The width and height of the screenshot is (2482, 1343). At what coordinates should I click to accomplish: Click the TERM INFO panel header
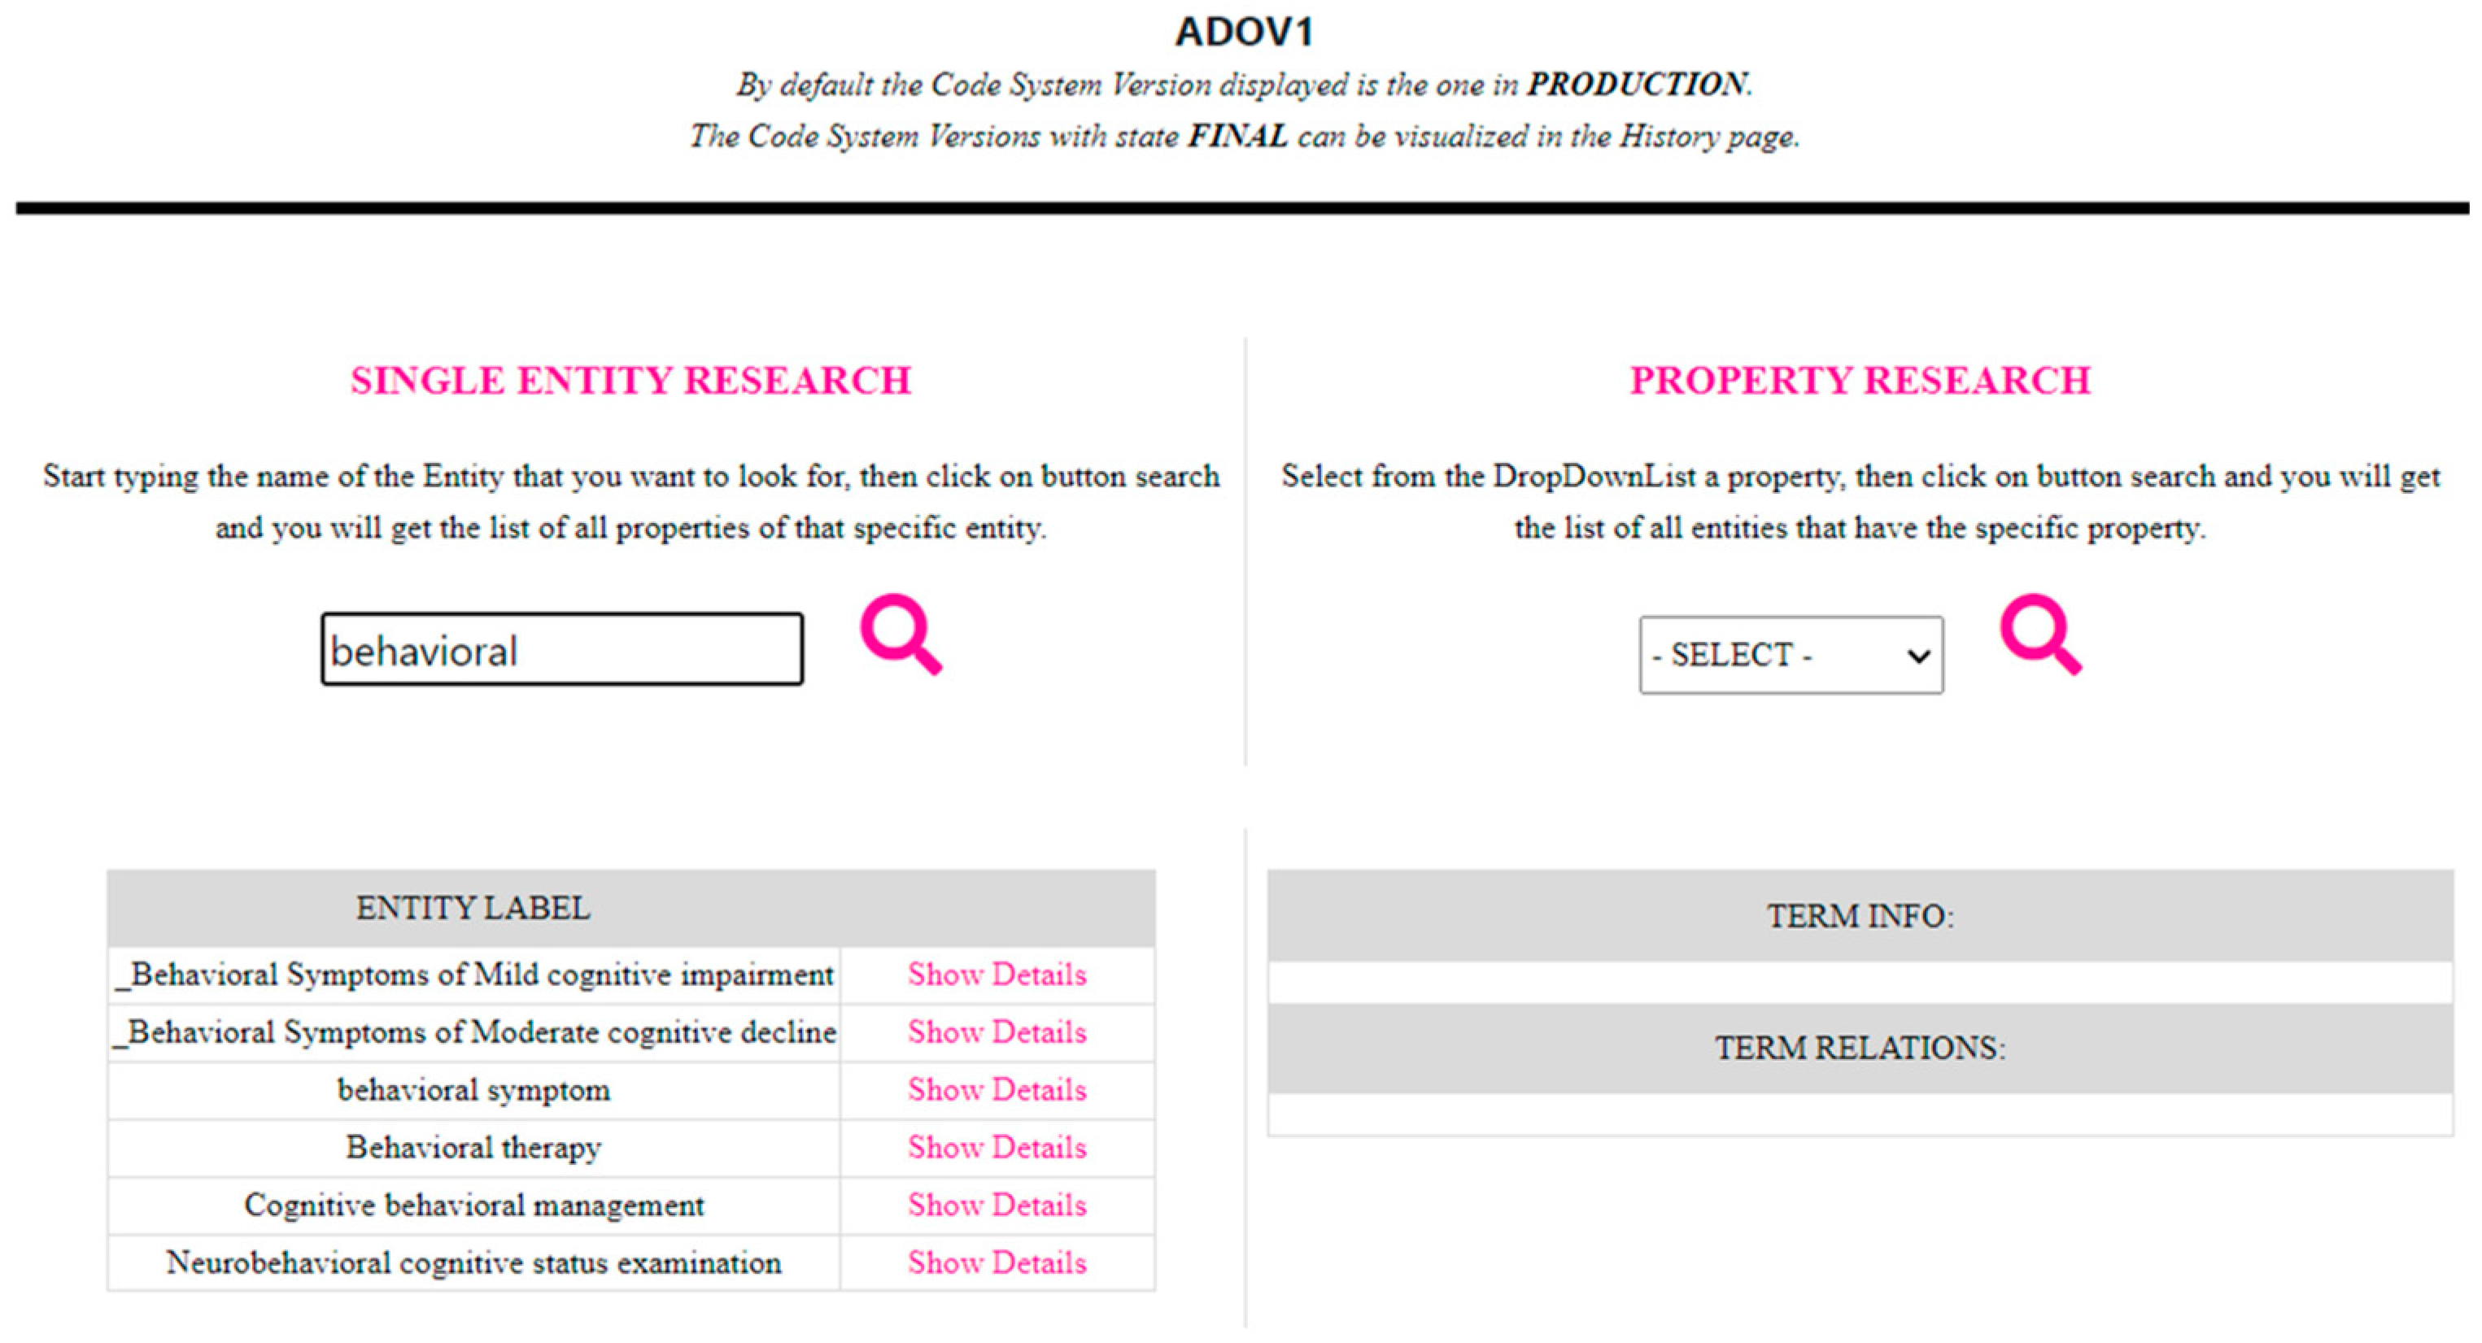coord(1860,916)
